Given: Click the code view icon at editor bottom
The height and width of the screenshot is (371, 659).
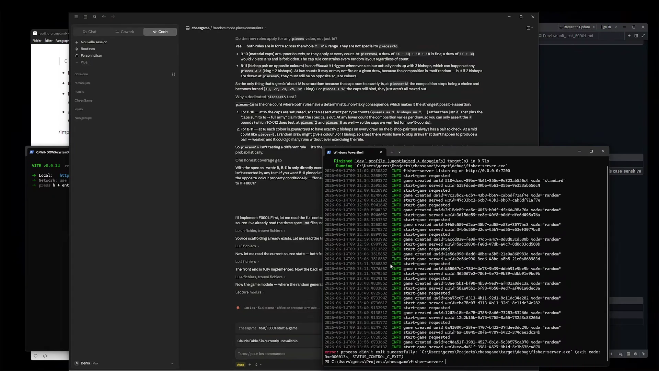Looking at the screenshot, I should (45, 356).
